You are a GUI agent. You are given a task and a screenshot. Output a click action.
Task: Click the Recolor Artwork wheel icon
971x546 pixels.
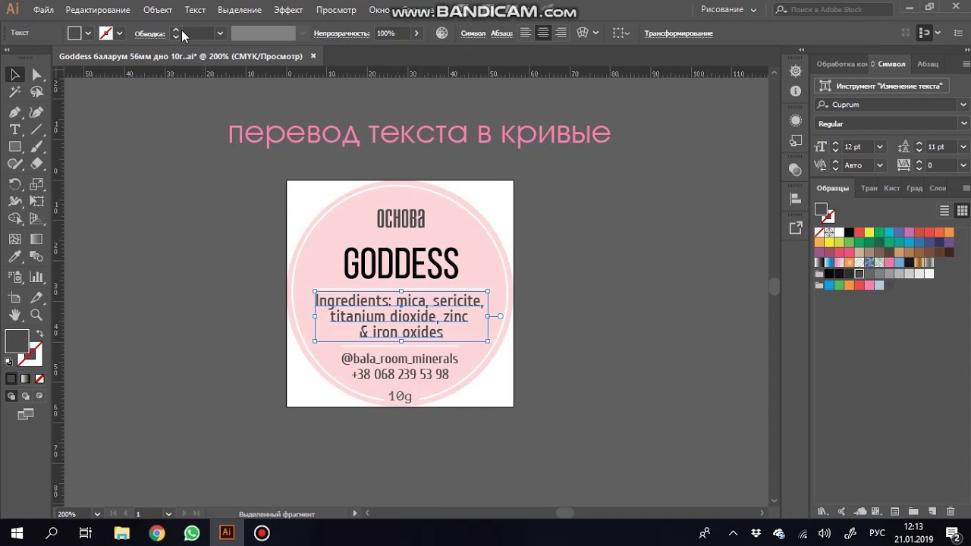pyautogui.click(x=442, y=33)
